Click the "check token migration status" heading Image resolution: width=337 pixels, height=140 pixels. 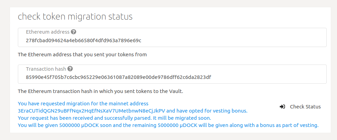click(x=75, y=16)
